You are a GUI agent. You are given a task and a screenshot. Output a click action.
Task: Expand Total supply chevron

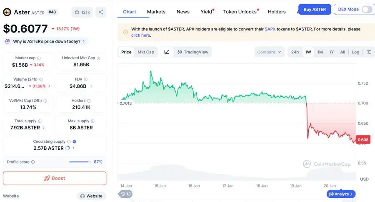coord(44,128)
